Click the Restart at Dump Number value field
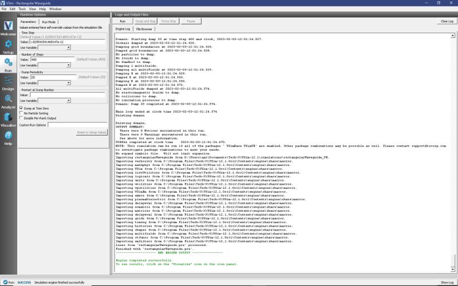Image resolution: width=458 pixels, height=286 pixels. 67,95
